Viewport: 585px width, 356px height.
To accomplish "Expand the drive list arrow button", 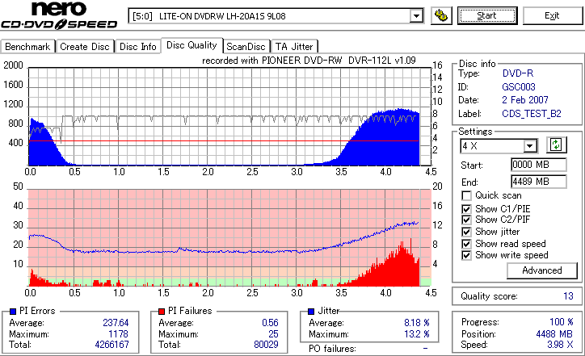I will [x=416, y=16].
